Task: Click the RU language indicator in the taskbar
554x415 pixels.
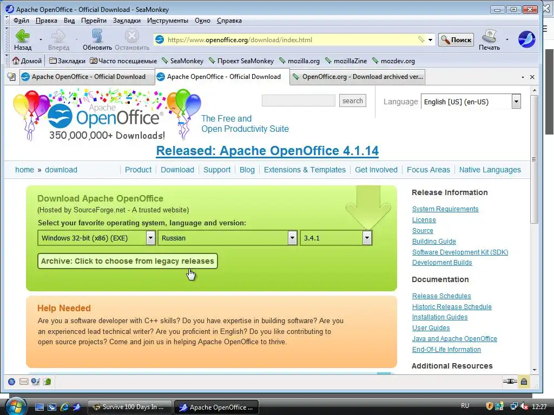Action: (465, 406)
